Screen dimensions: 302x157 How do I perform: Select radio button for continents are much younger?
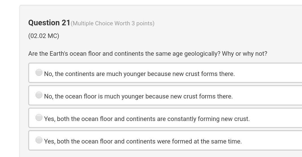(x=39, y=73)
